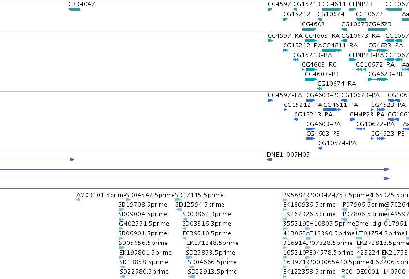The width and height of the screenshot is (409, 279).
Task: Click protein 'CG10673-PA' label
Action: [360, 95]
